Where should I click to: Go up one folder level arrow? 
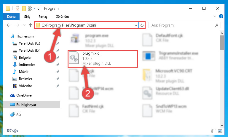pyautogui.click(x=31, y=25)
